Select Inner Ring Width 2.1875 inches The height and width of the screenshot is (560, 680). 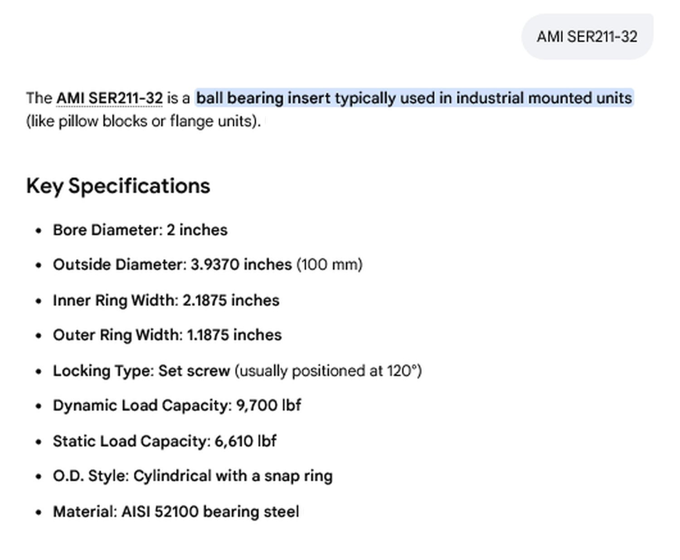(166, 300)
